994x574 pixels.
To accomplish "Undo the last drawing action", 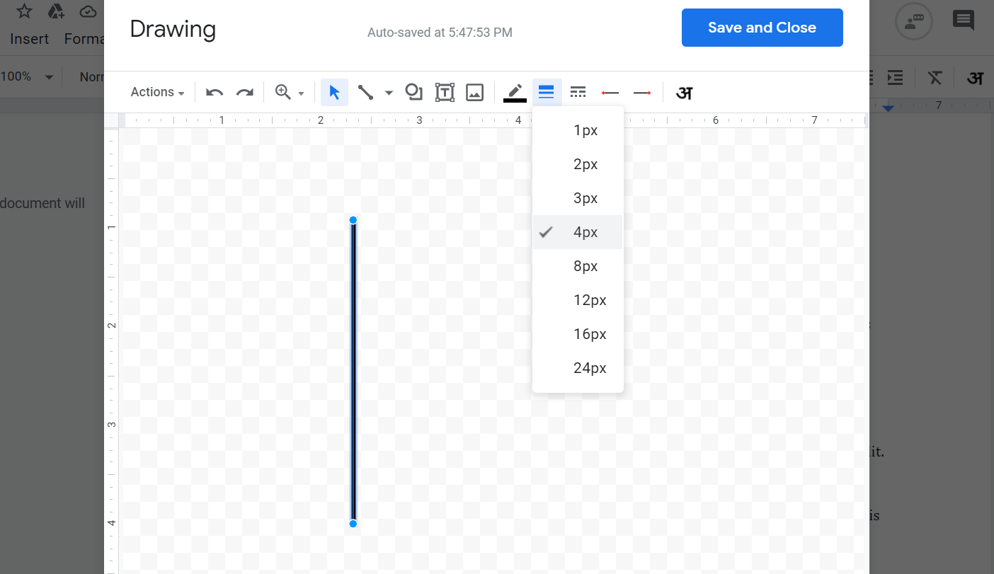I will 214,92.
